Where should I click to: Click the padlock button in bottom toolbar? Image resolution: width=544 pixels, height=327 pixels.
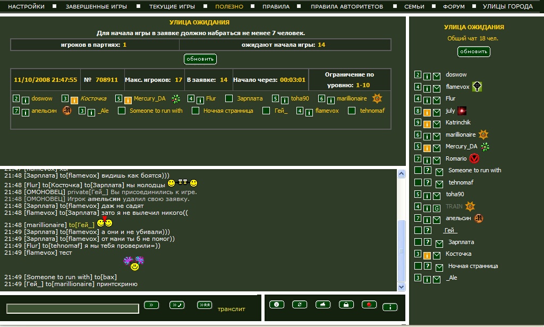pos(346,305)
